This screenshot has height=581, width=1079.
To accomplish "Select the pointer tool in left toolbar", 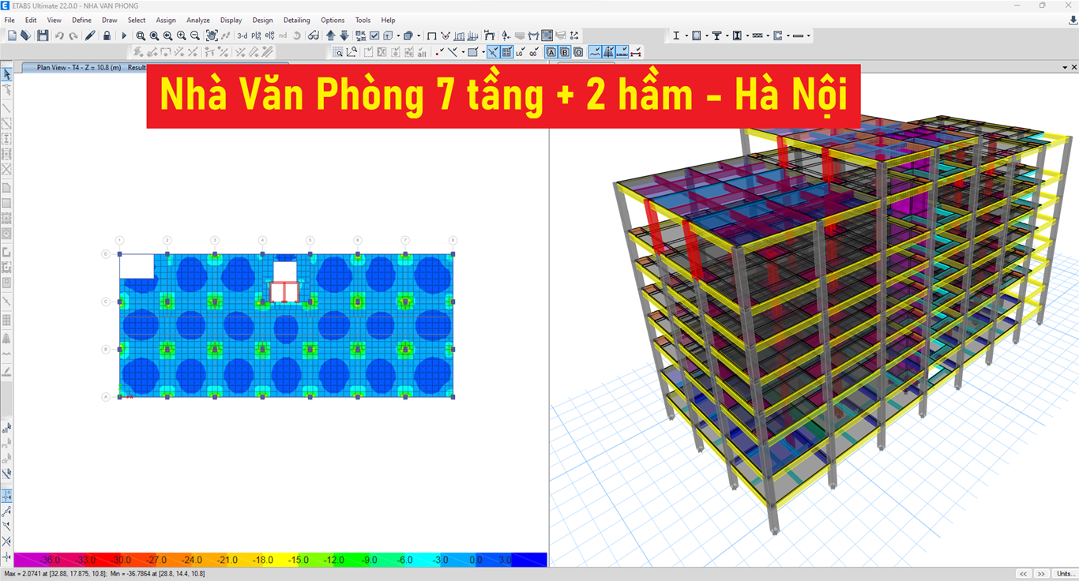I will (x=7, y=74).
